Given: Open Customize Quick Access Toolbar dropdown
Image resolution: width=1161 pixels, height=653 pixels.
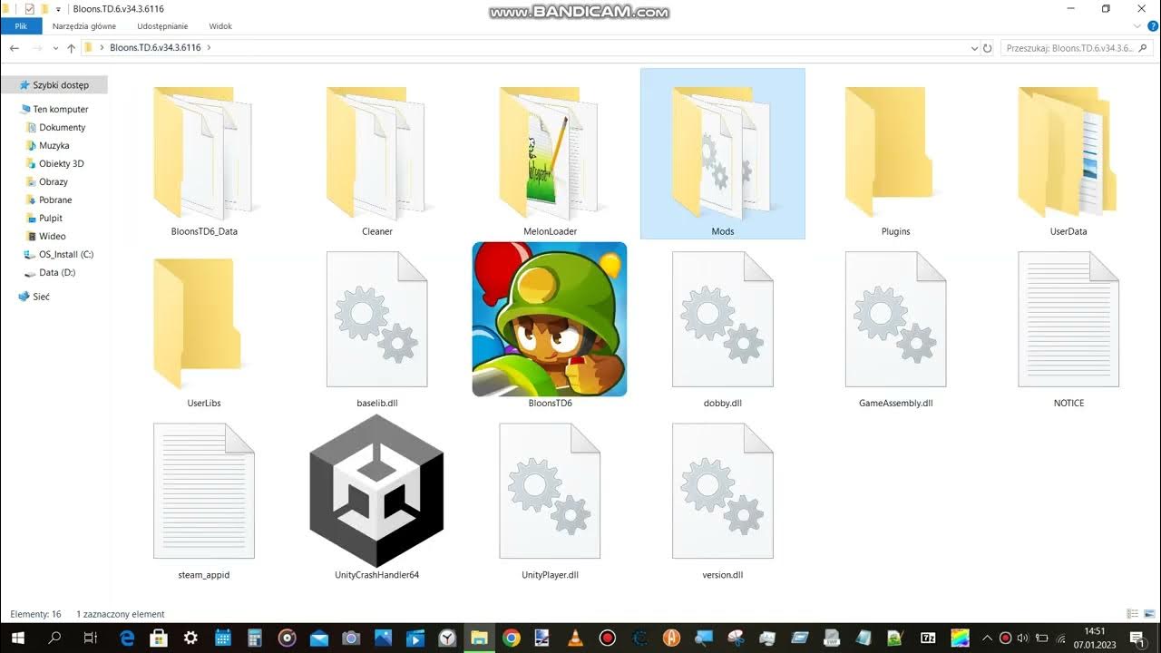Looking at the screenshot, I should click(59, 9).
